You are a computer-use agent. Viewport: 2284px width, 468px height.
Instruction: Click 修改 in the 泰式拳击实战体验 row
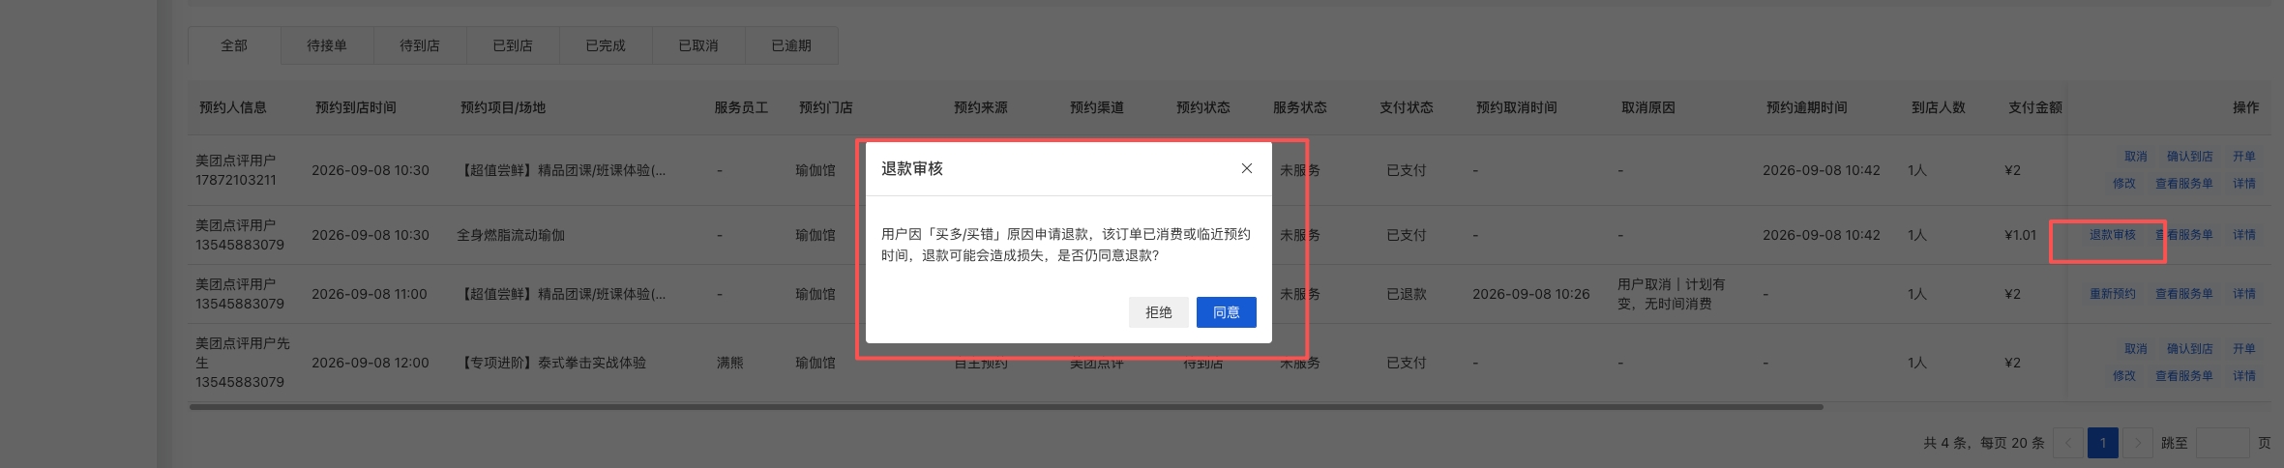click(x=2124, y=376)
